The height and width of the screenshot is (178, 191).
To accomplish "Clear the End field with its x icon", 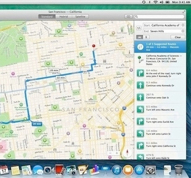I will [183, 31].
